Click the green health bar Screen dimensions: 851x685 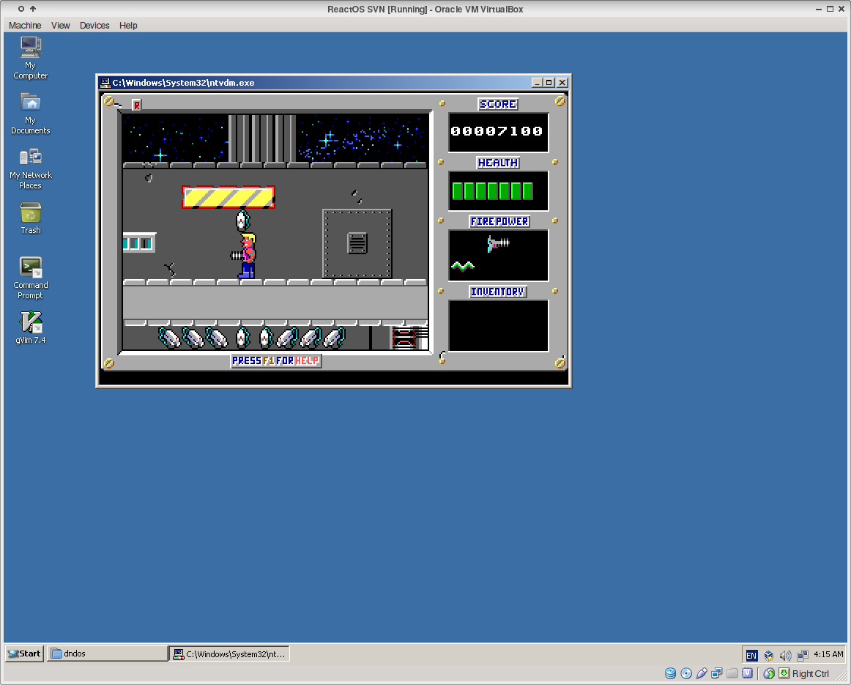click(x=493, y=191)
